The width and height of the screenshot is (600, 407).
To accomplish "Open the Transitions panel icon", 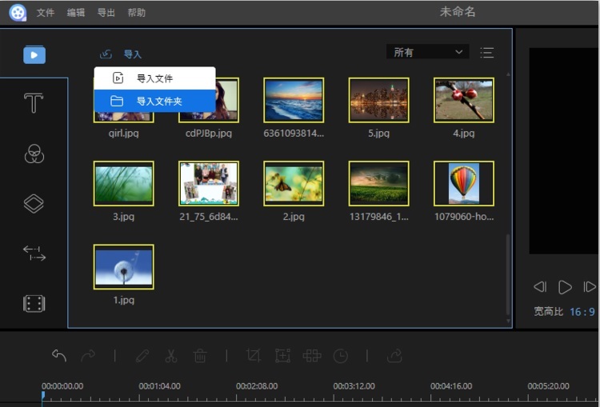I will tap(34, 253).
